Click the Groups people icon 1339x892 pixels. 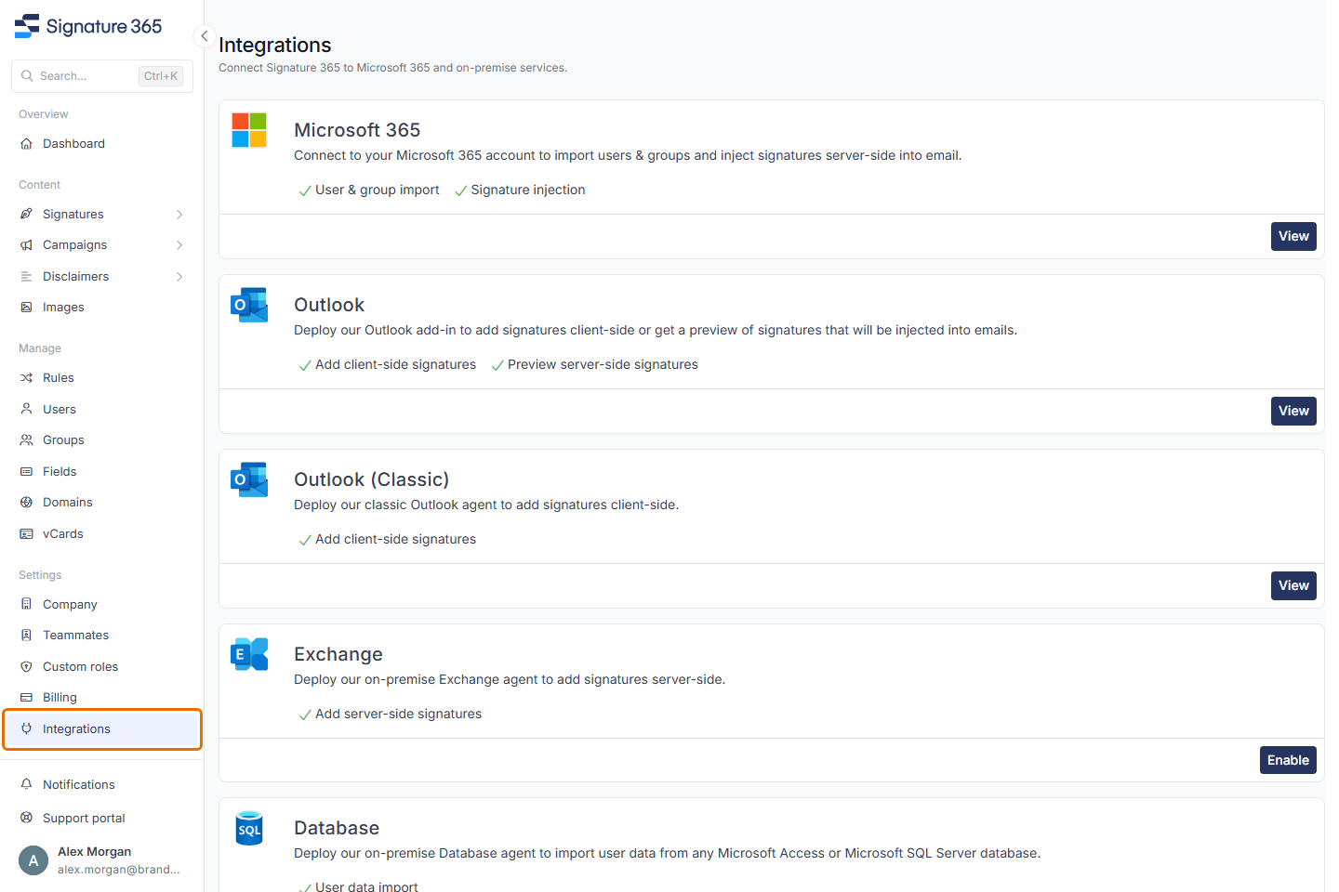(x=26, y=440)
